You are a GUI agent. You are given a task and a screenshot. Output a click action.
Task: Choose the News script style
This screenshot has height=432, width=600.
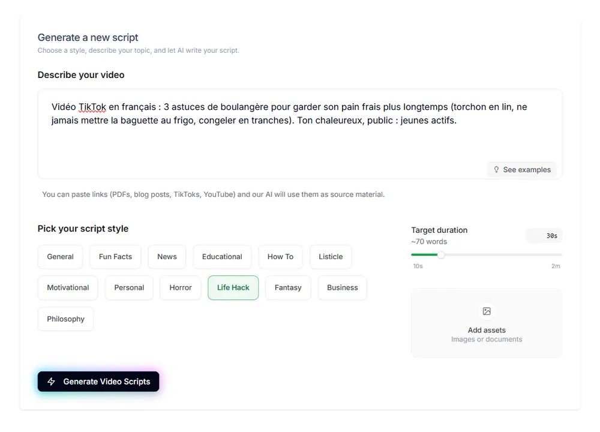point(167,257)
